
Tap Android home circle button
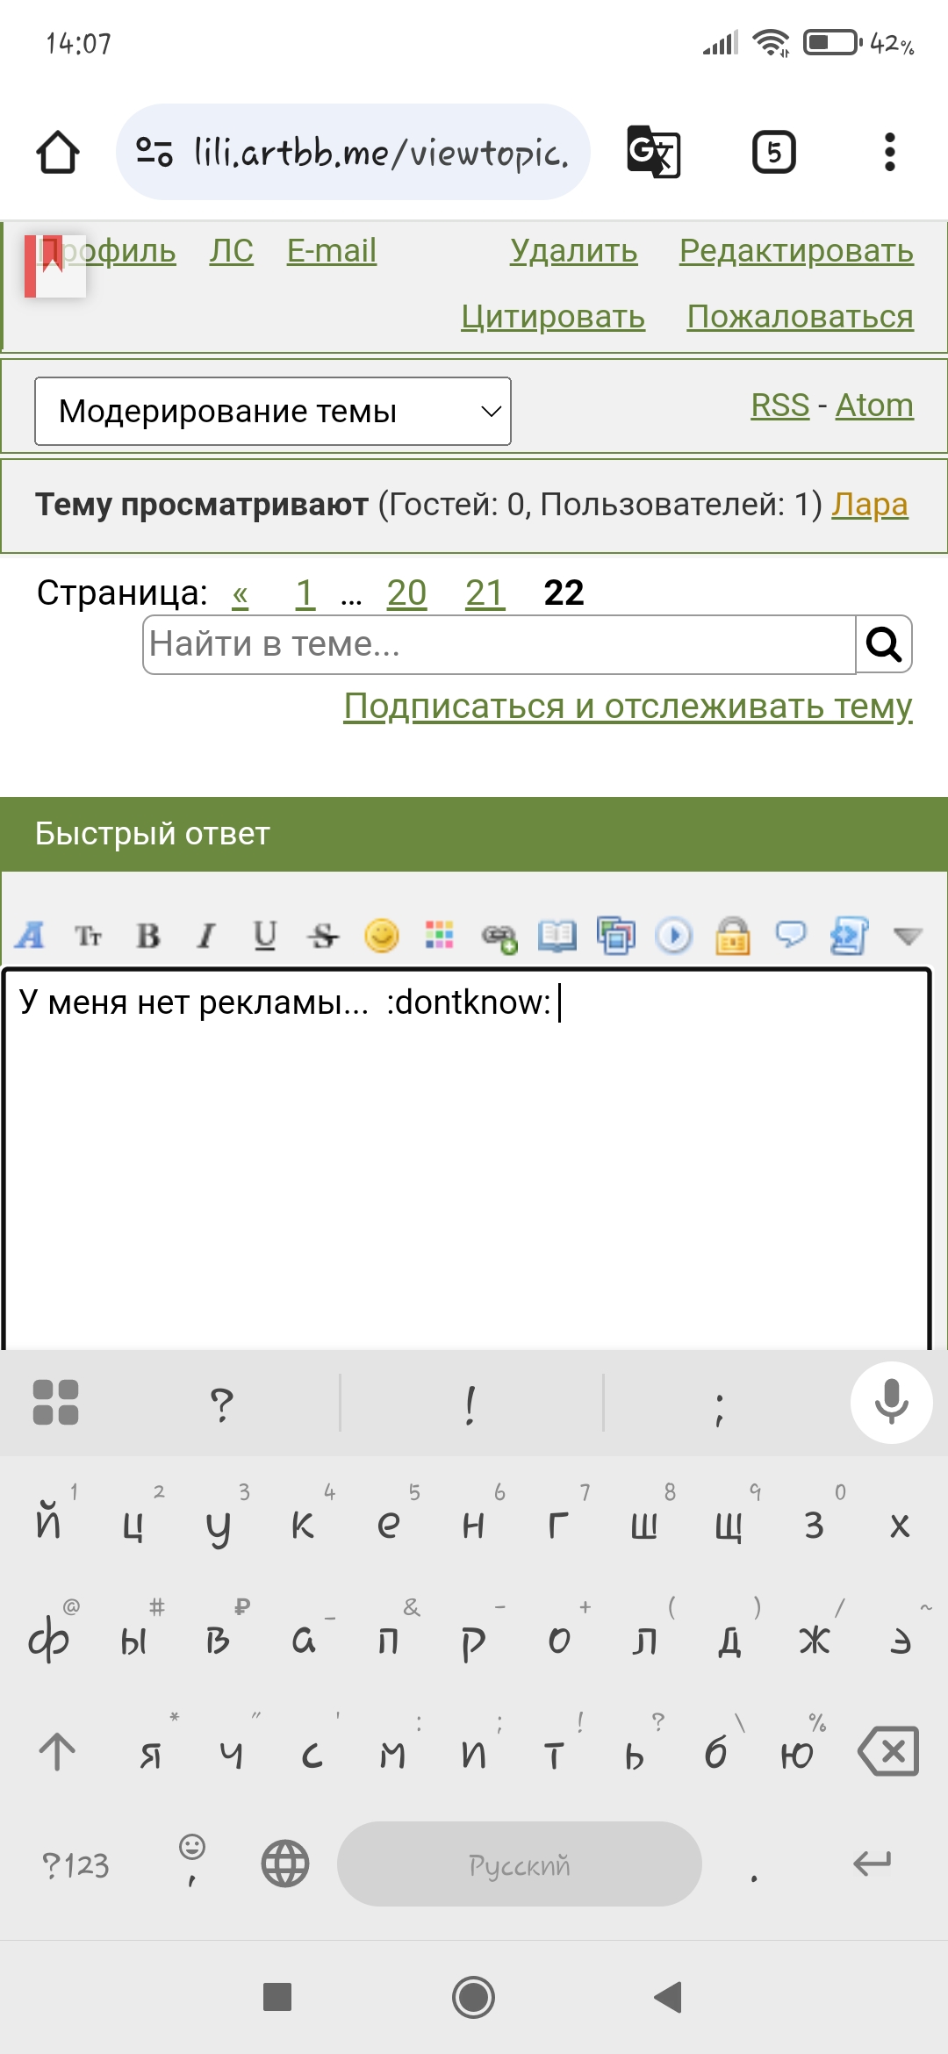tap(473, 1996)
